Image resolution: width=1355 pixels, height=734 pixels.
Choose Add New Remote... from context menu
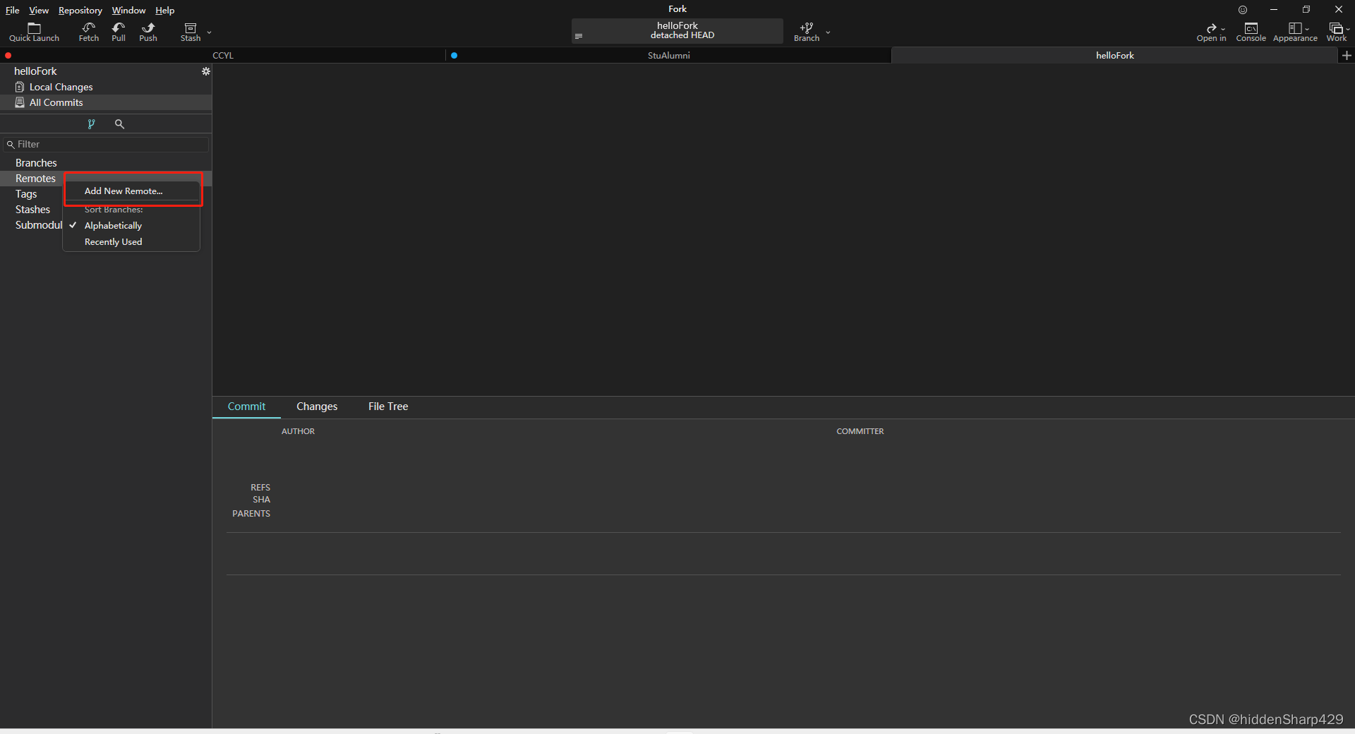(x=132, y=191)
